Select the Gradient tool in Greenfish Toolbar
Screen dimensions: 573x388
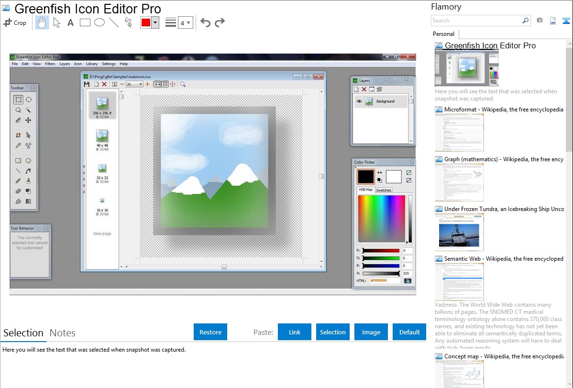29,201
